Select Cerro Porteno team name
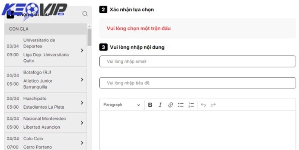The height and width of the screenshot is (150, 299). click(x=38, y=147)
